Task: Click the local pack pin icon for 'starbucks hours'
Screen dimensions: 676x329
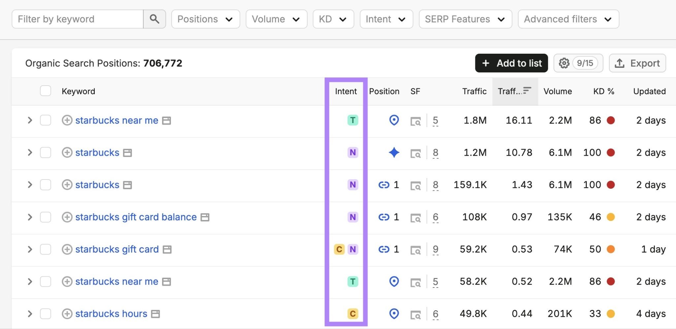Action: click(394, 314)
